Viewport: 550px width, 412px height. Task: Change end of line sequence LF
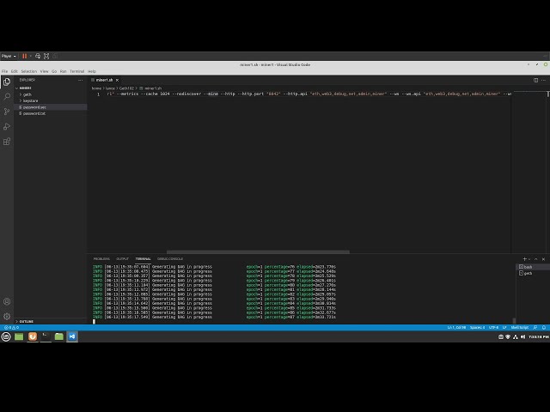tap(504, 328)
